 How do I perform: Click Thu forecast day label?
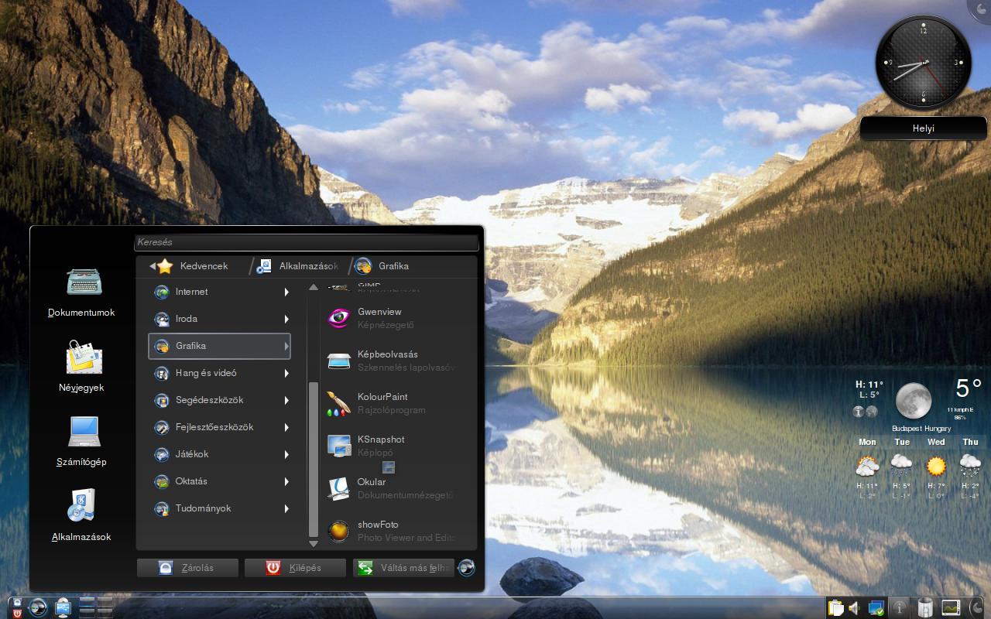pos(970,442)
